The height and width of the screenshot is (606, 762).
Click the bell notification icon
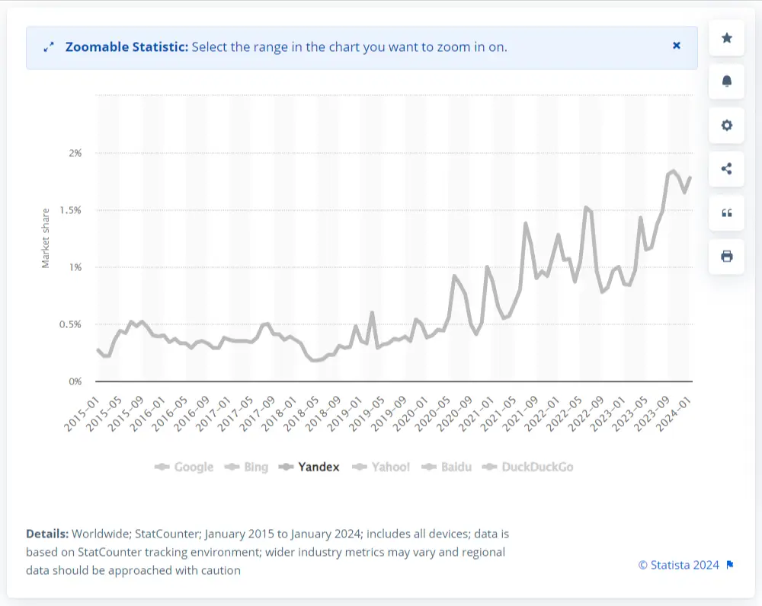(x=726, y=81)
